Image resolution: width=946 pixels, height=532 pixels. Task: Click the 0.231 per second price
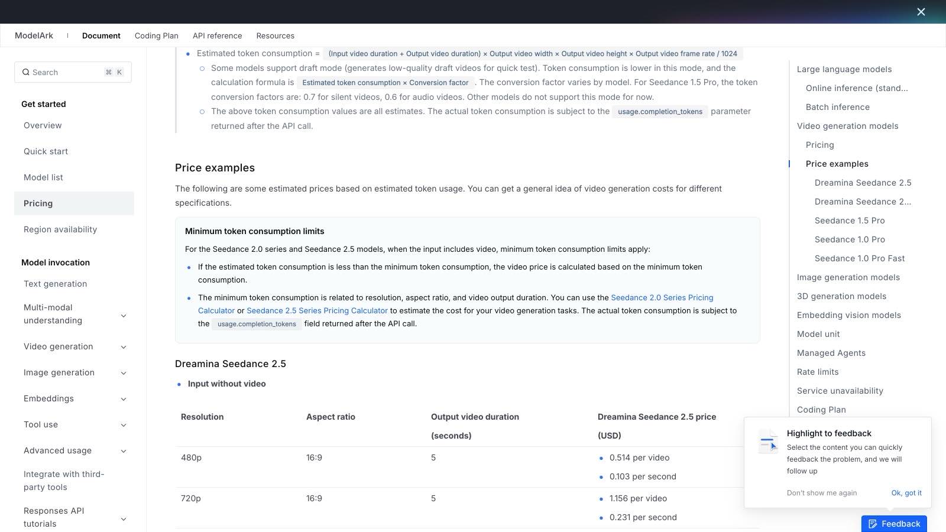pos(643,517)
